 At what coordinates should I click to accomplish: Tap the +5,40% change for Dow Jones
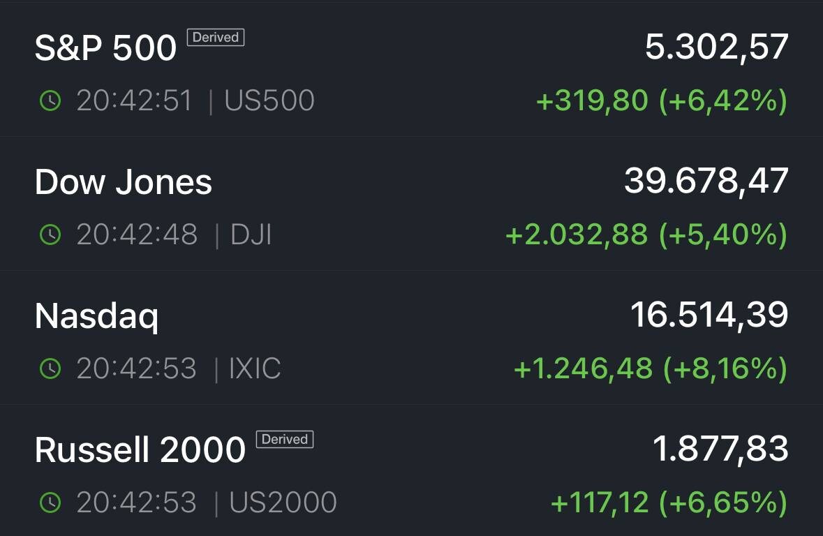[x=723, y=234]
